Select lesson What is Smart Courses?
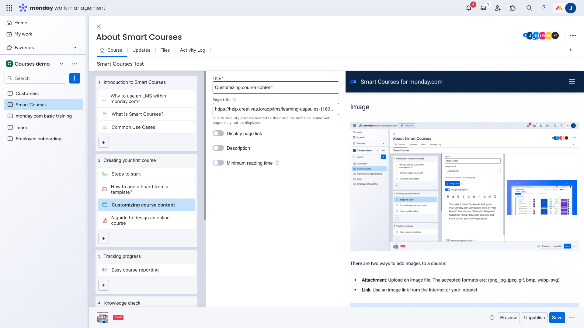Image resolution: width=584 pixels, height=328 pixels. coord(146,114)
